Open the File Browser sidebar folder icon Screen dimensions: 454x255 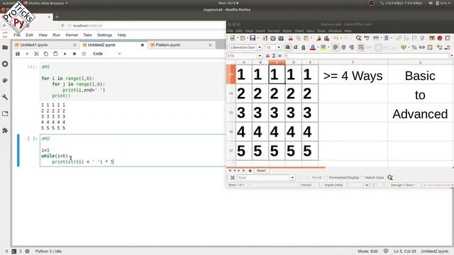(5, 47)
